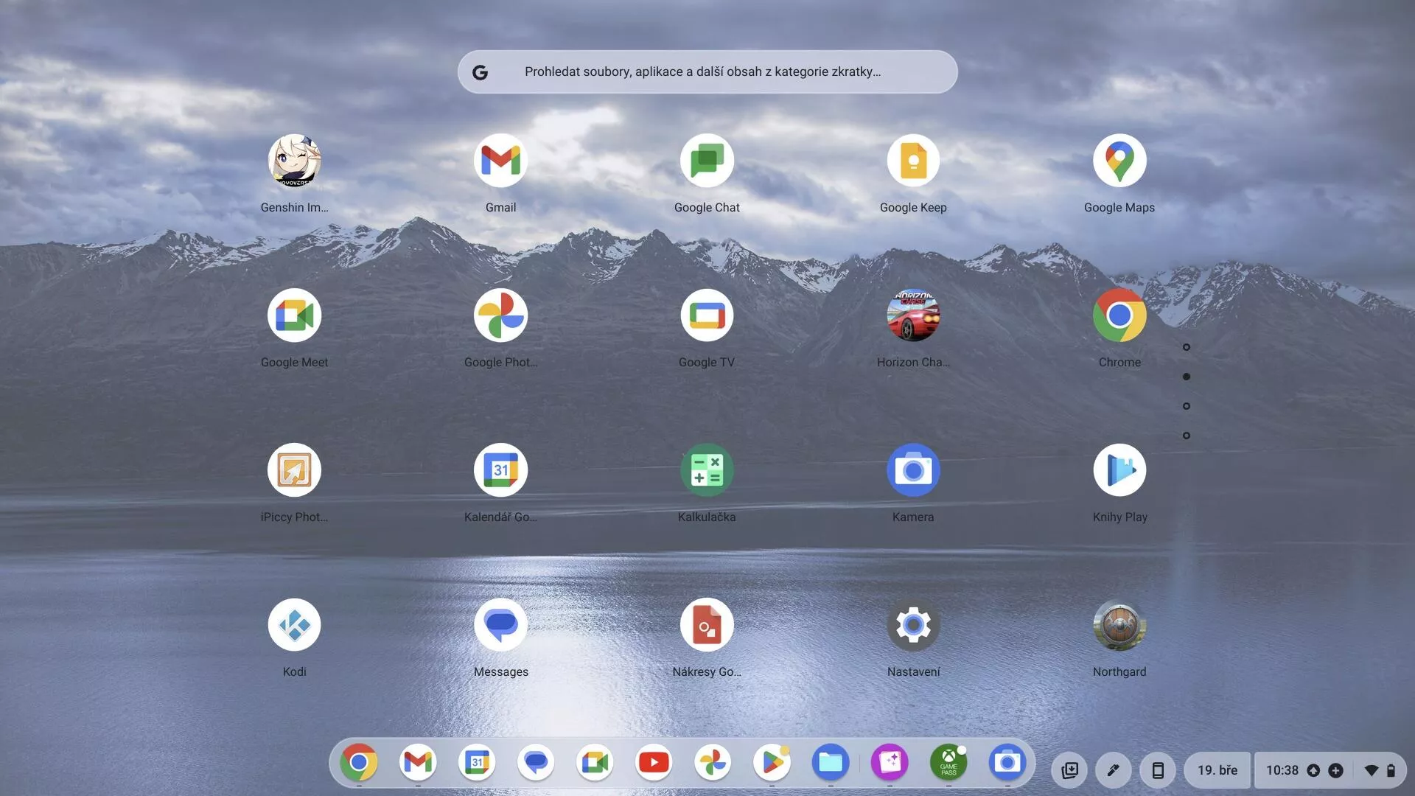The width and height of the screenshot is (1415, 796).
Task: Launch the Kalkulačka calculator app
Action: [707, 470]
